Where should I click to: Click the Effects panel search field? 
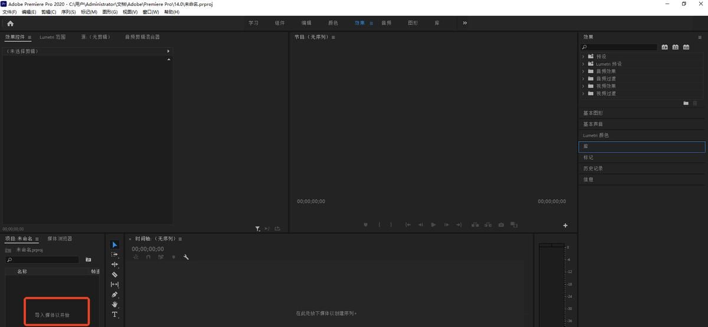619,47
